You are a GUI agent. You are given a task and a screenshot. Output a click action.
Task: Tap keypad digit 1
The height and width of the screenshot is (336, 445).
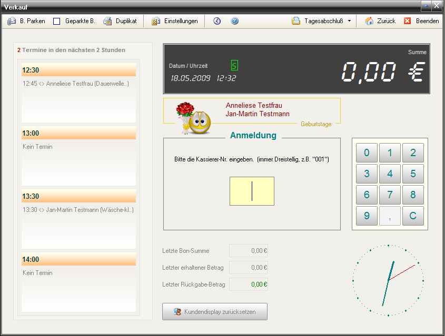[390, 152]
